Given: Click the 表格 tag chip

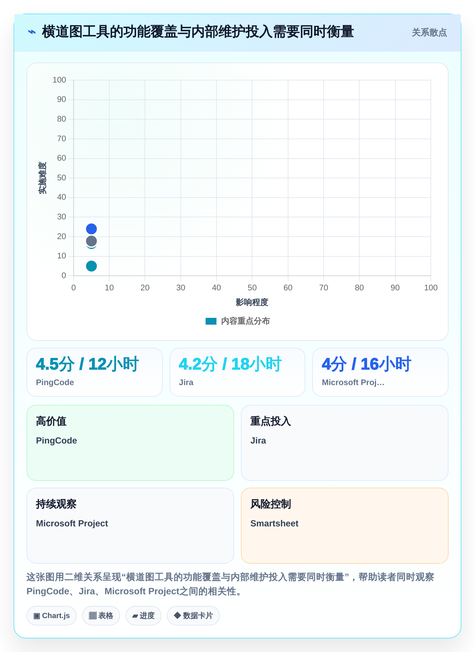Looking at the screenshot, I should point(101,616).
